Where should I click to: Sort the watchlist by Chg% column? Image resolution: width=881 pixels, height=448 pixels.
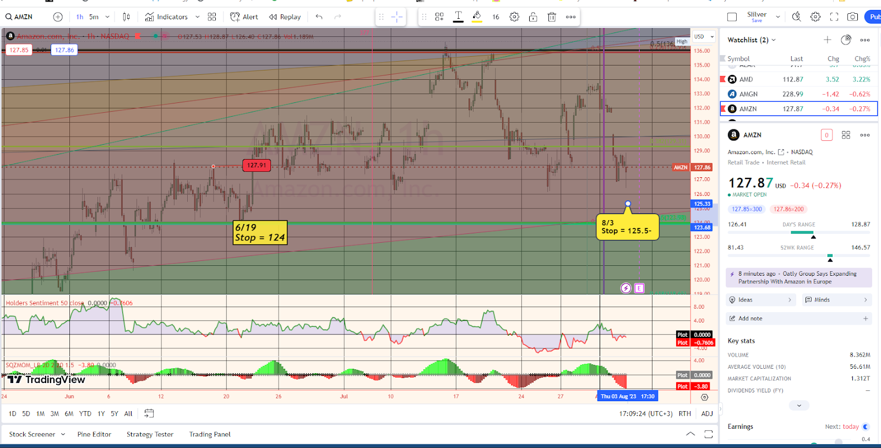pos(862,59)
